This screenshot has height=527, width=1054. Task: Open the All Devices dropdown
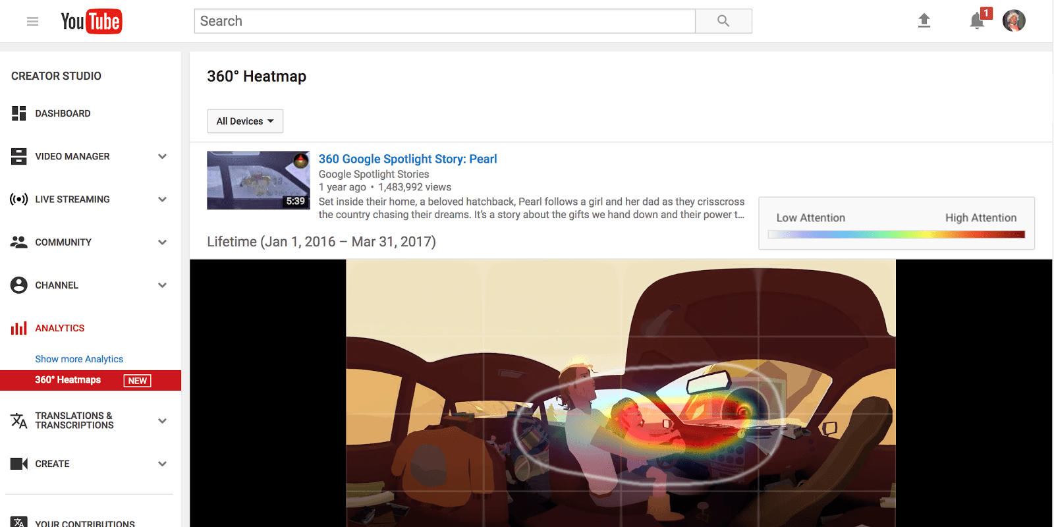point(245,121)
